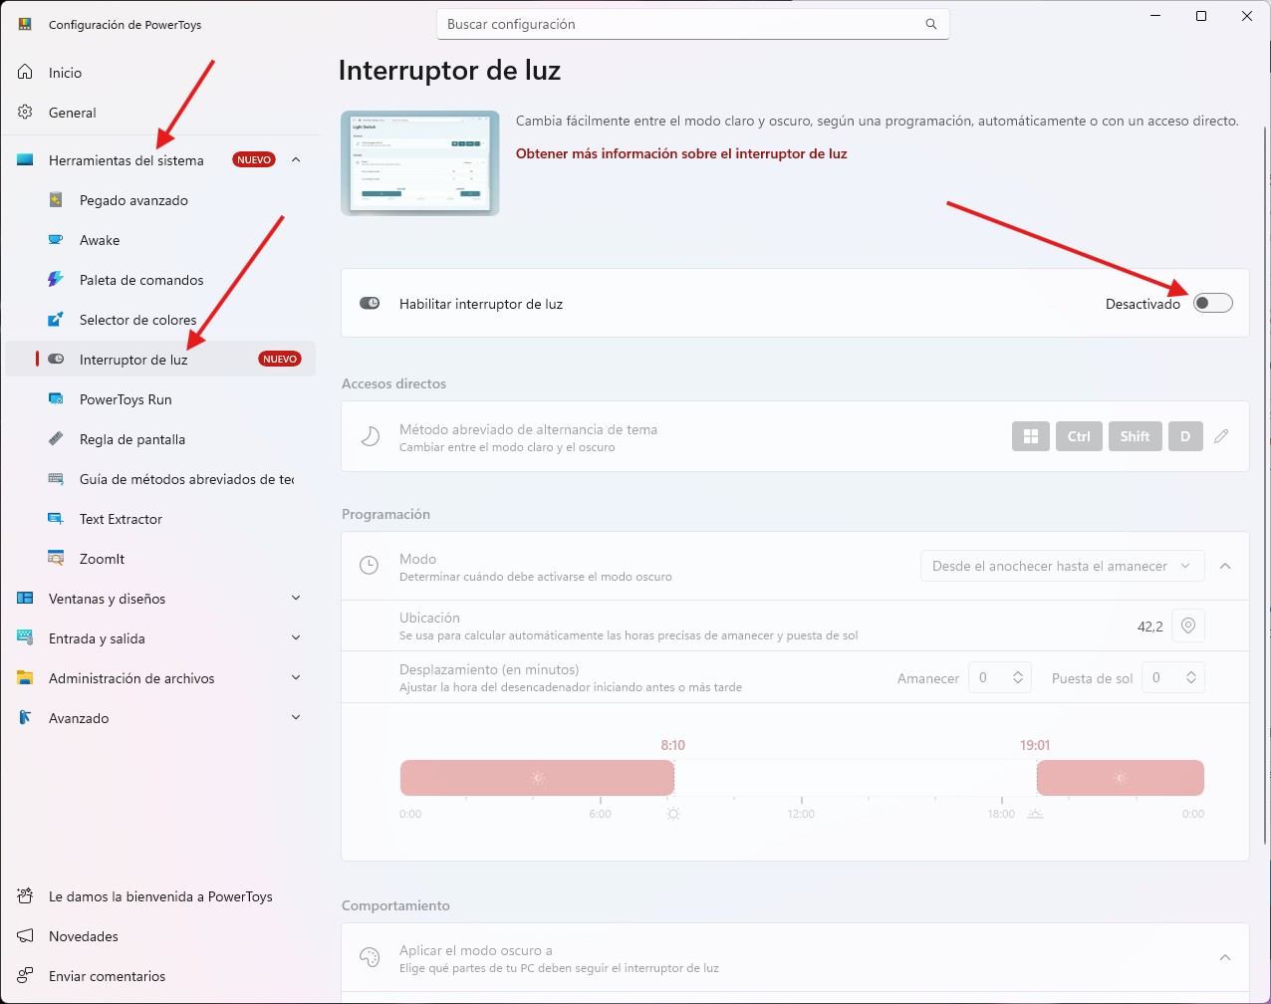Open the Text Extractor tool
This screenshot has width=1271, height=1004.
click(x=159, y=519)
